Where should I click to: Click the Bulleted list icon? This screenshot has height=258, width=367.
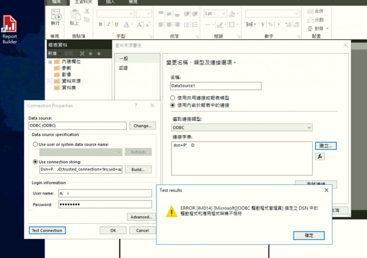(186, 25)
